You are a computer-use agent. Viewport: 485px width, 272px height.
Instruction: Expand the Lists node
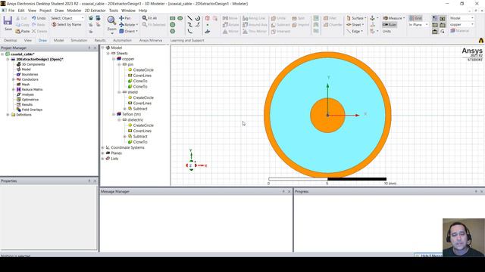point(103,159)
